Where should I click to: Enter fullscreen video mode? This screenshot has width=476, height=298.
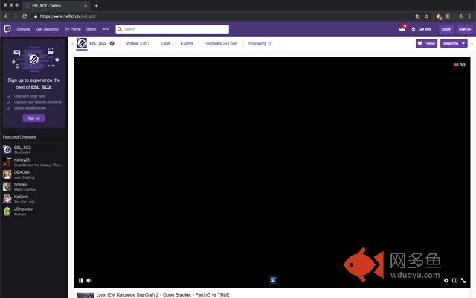tap(464, 280)
